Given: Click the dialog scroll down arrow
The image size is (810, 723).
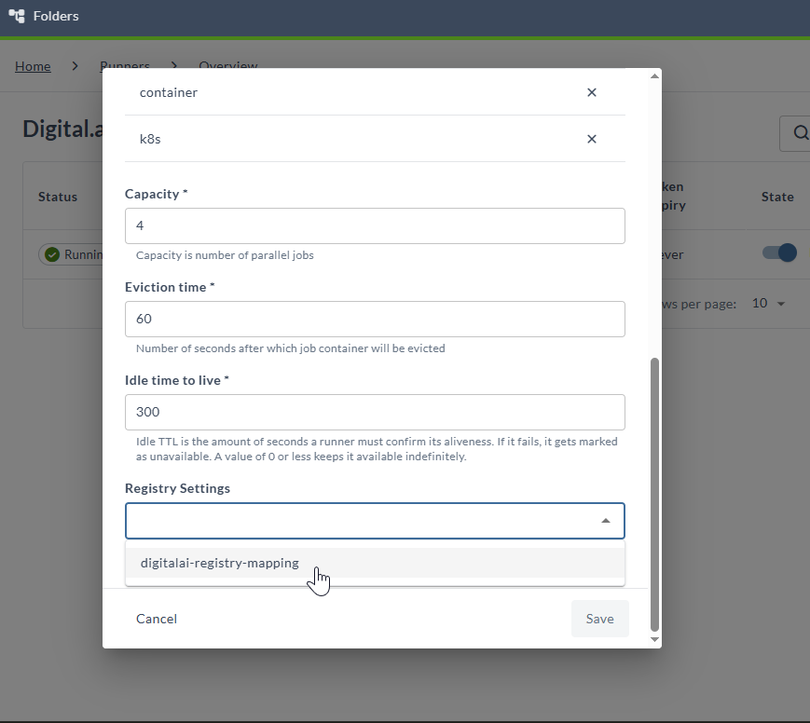Looking at the screenshot, I should point(654,639).
